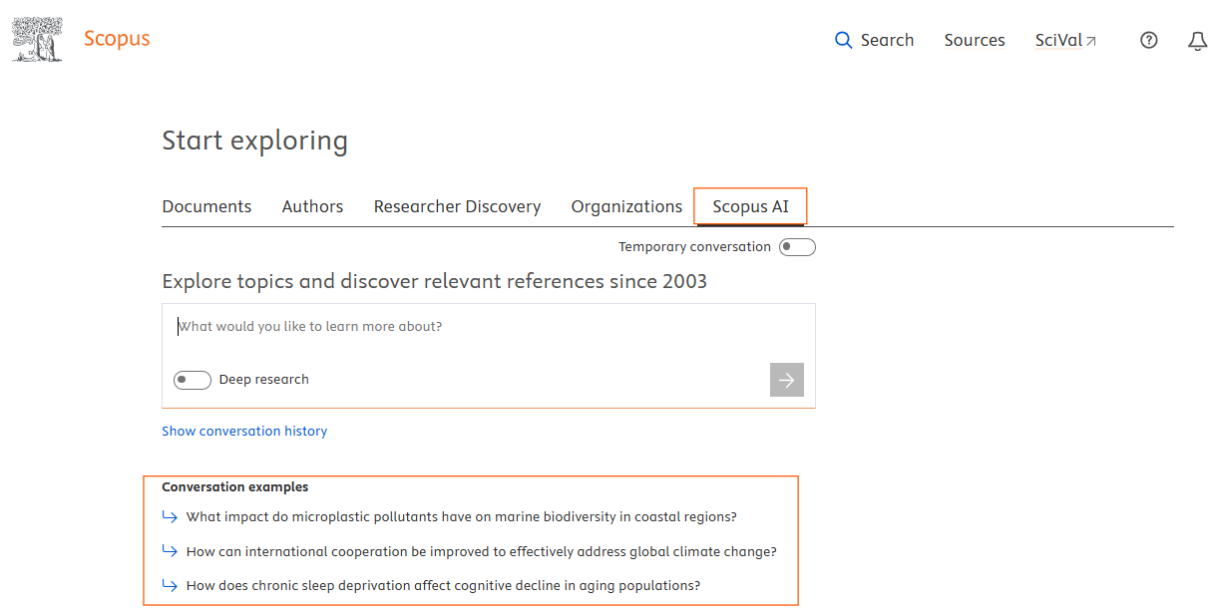Open SciVal external link
The image size is (1215, 609).
click(1066, 40)
